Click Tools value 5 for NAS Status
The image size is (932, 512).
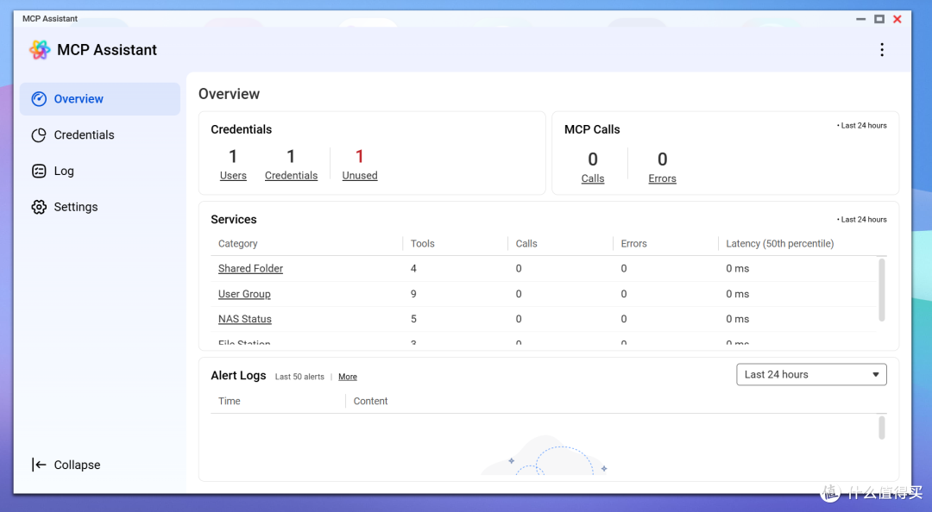click(413, 319)
